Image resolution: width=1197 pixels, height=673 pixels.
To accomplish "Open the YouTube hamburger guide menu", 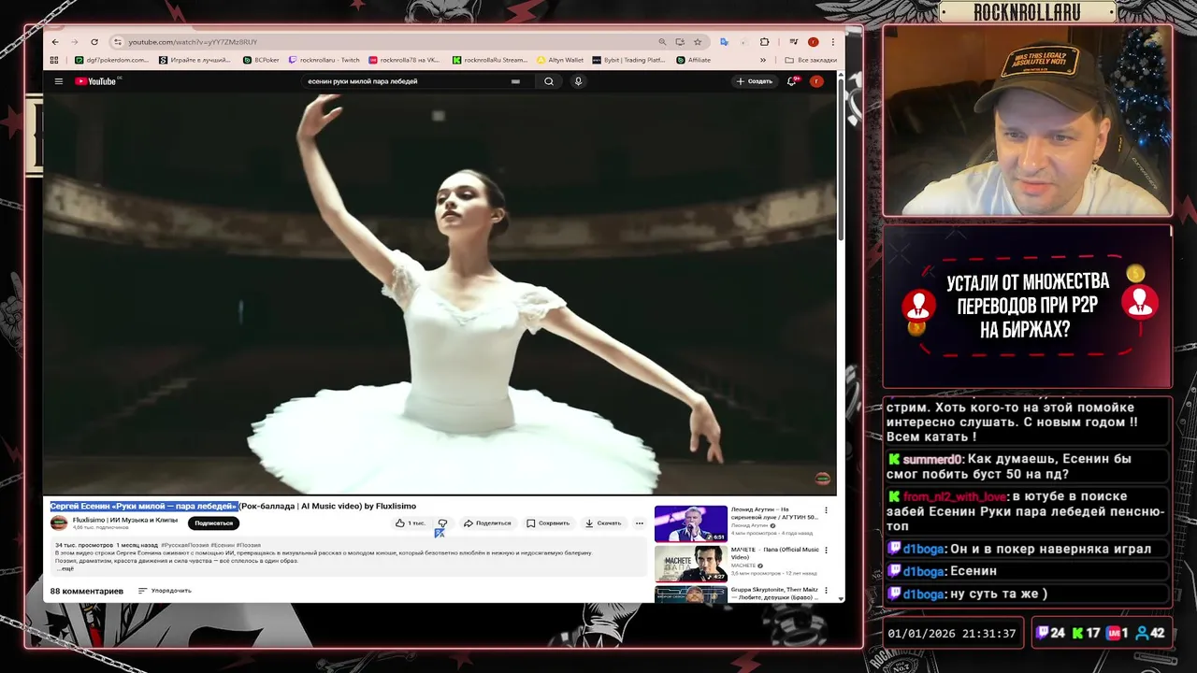I will point(59,81).
